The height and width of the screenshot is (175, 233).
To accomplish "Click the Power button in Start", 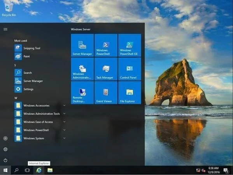I will [x=5, y=160].
